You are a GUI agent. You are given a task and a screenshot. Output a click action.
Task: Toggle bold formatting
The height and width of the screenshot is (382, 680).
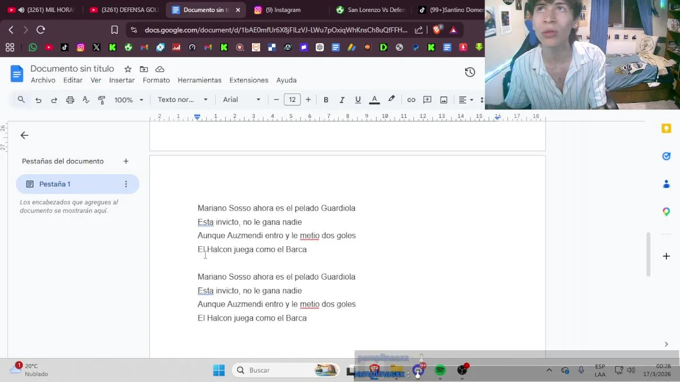[326, 100]
